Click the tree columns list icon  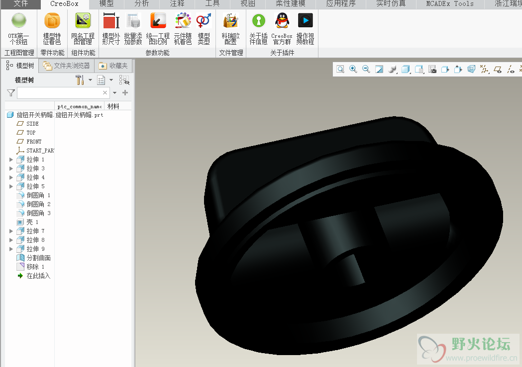coord(101,80)
